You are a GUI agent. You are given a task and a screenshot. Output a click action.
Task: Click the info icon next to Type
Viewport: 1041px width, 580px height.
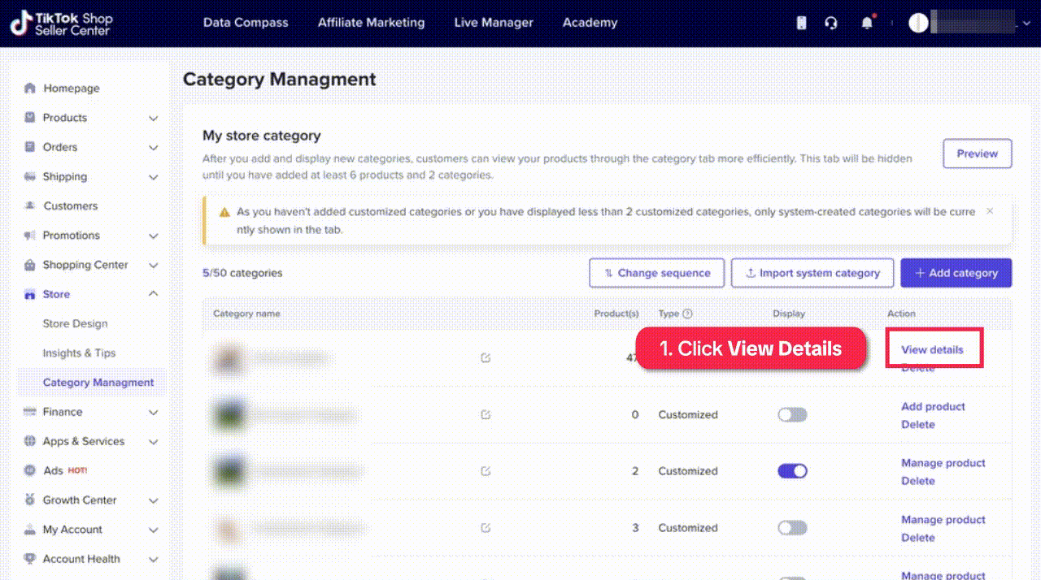[687, 314]
